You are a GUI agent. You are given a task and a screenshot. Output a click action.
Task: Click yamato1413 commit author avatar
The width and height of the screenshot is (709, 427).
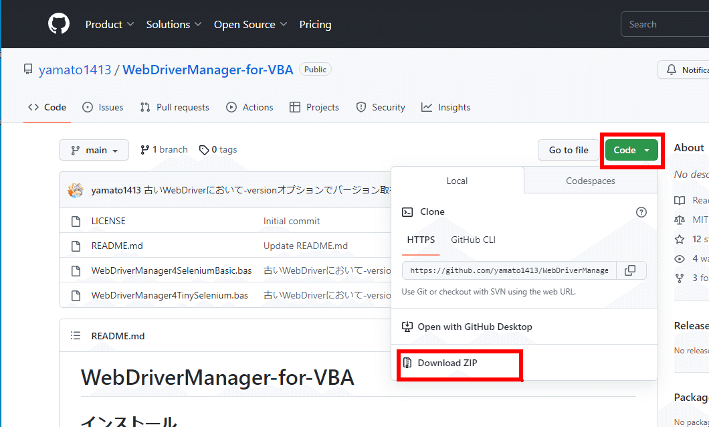point(76,191)
